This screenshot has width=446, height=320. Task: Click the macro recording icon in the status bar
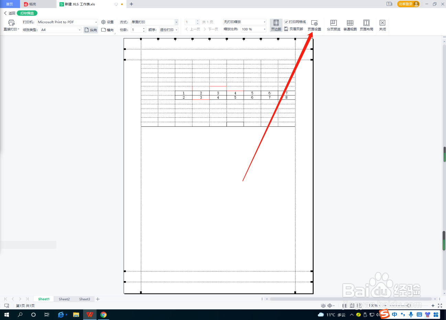point(7,306)
